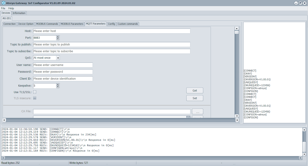Click MQTT panel horizontal scrollbar left arrow
The width and height of the screenshot is (308, 166).
(4, 120)
